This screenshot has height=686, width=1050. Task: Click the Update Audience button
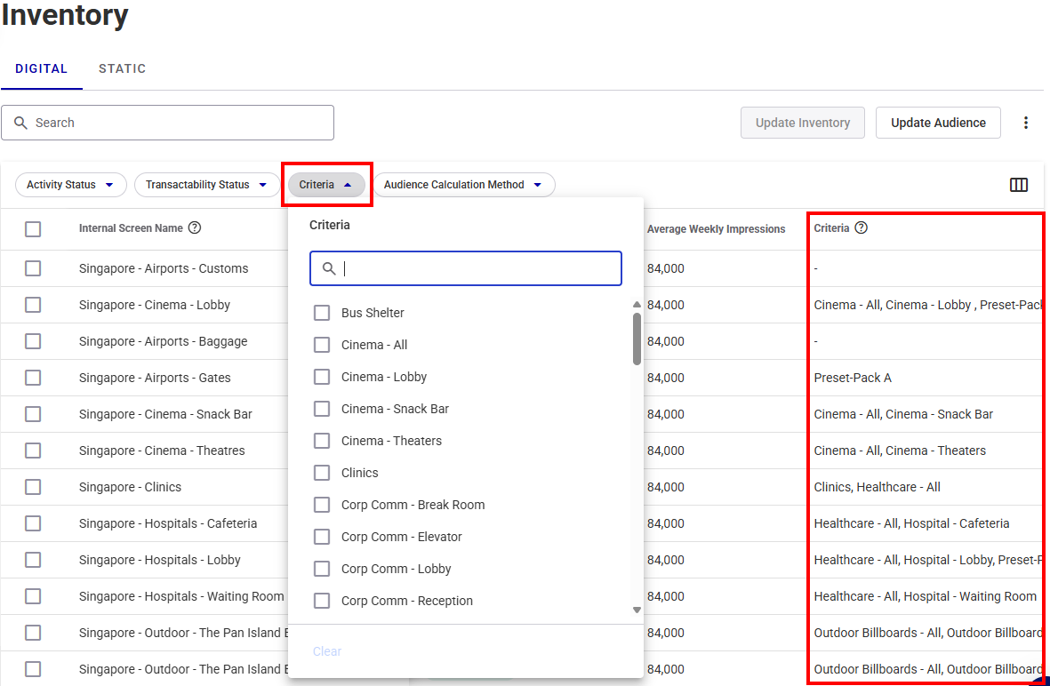tap(938, 123)
